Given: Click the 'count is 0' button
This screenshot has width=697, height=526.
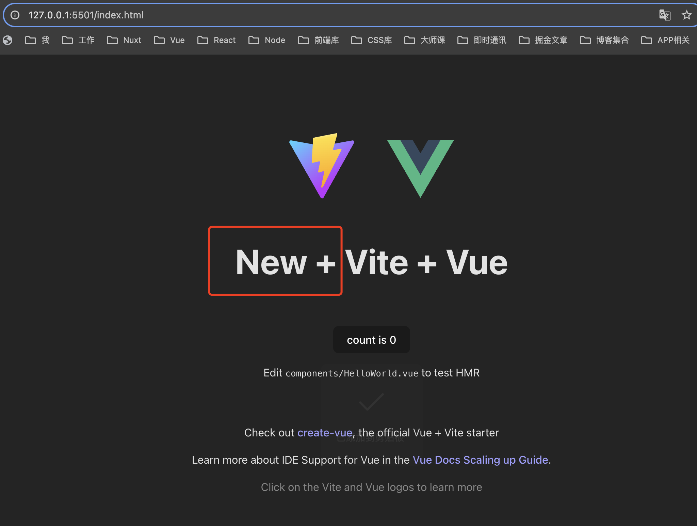Looking at the screenshot, I should 371,340.
